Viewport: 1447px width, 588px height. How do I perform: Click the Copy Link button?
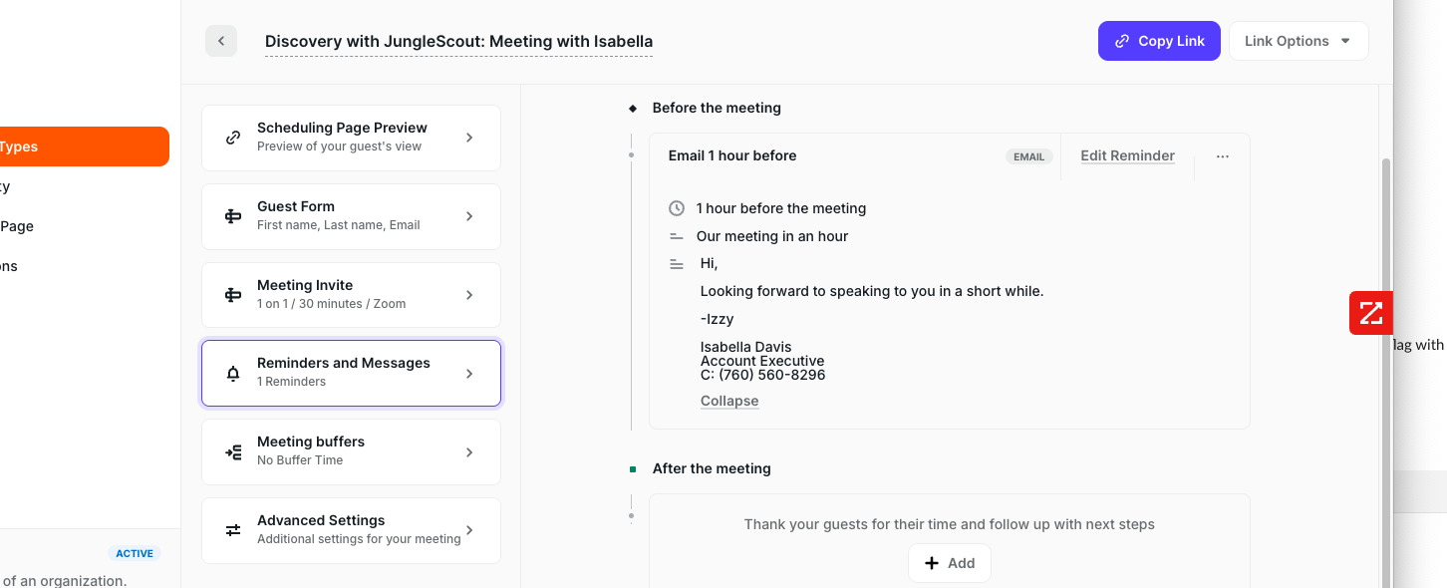point(1159,41)
